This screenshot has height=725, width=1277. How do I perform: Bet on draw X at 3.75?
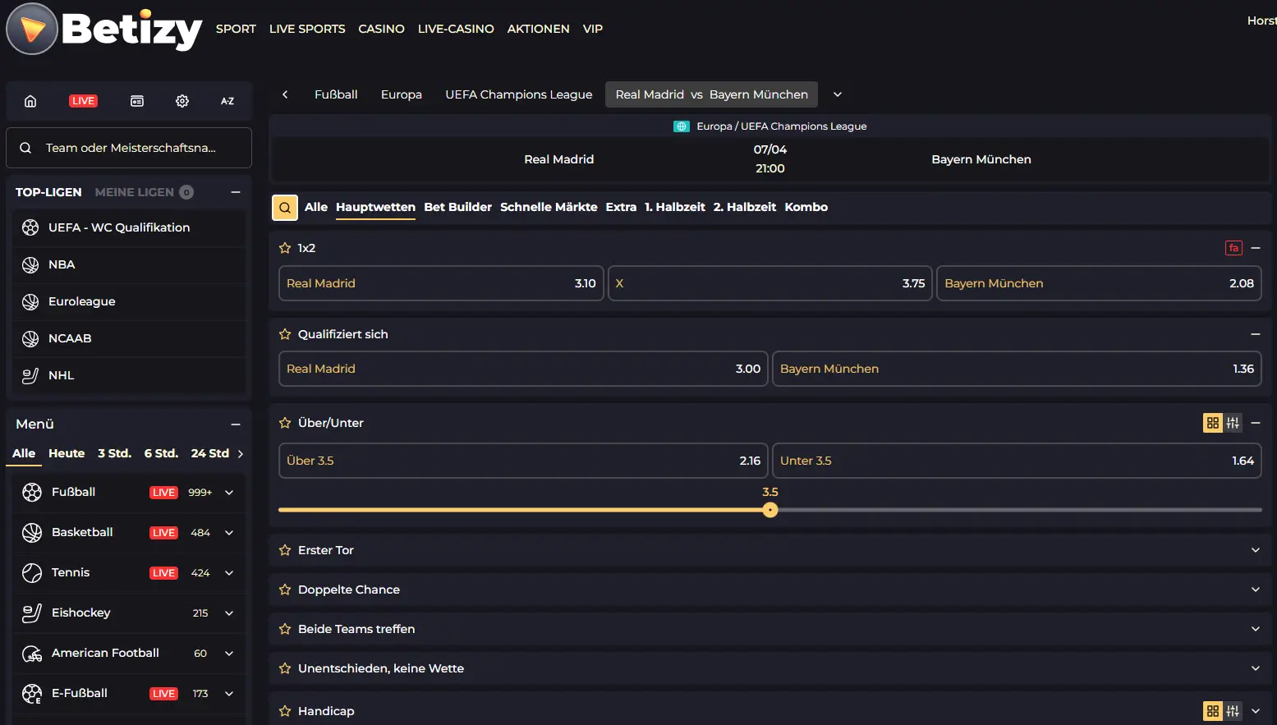tap(770, 283)
